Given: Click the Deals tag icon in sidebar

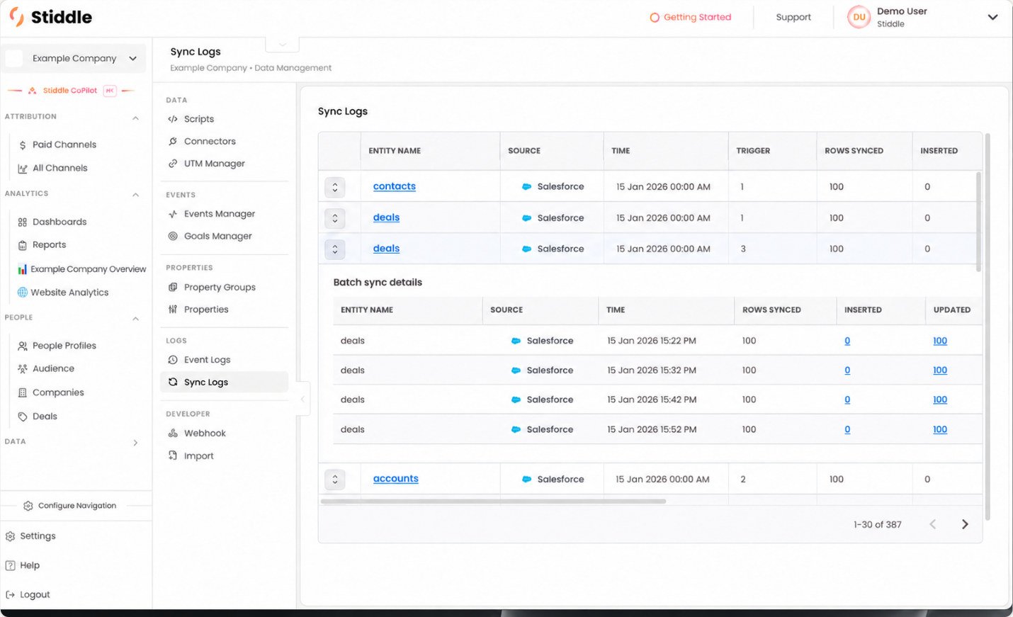Looking at the screenshot, I should tap(23, 417).
